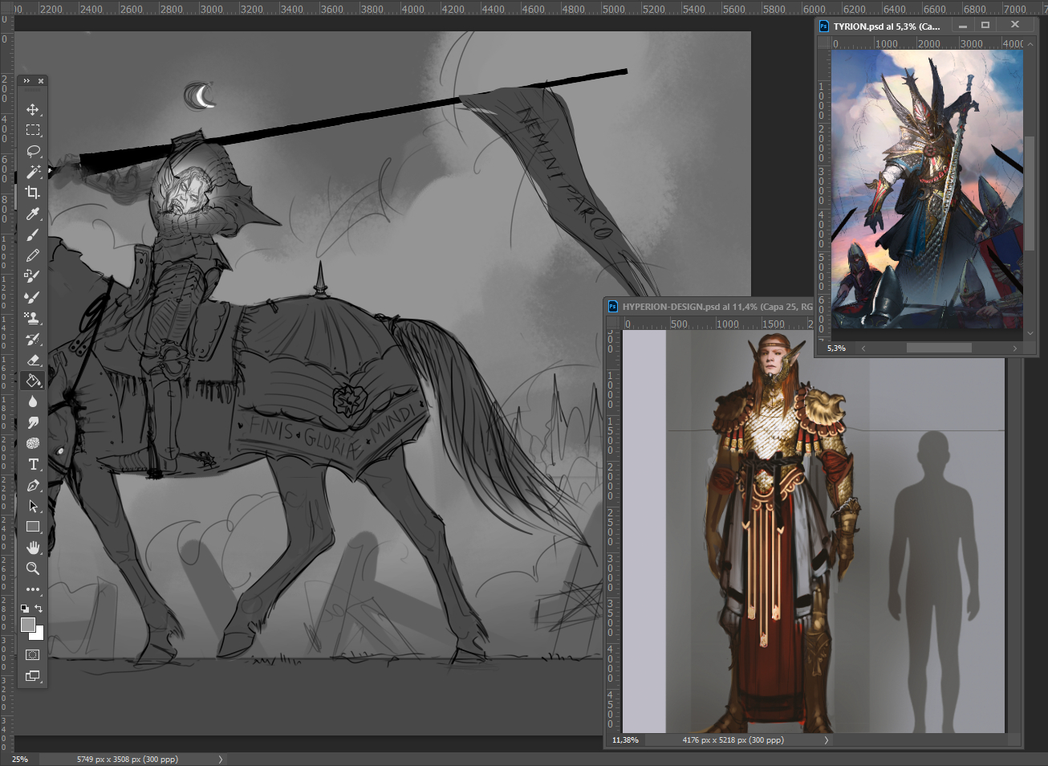This screenshot has width=1048, height=766.
Task: Reset to default foreground and background colors
Action: point(25,609)
